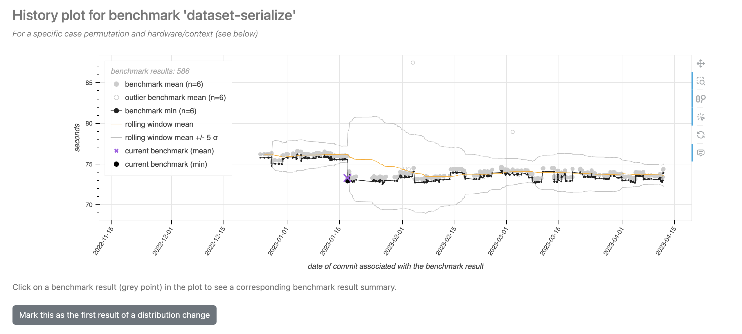Click the heading "History plot for benchmark 'dataset-serialize'"
Screen dimensions: 742x334
154,15
